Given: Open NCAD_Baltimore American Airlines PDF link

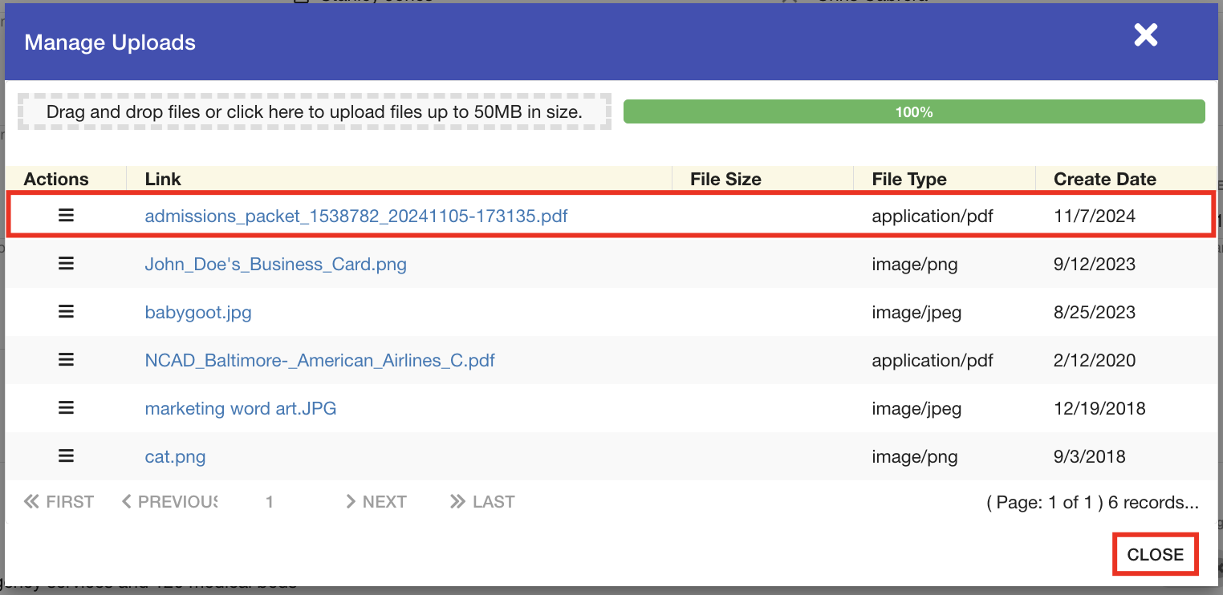Looking at the screenshot, I should pyautogui.click(x=319, y=360).
